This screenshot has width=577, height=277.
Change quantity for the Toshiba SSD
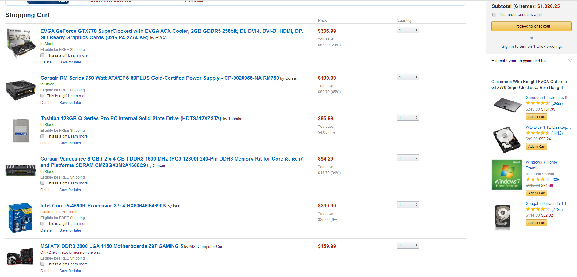point(408,117)
